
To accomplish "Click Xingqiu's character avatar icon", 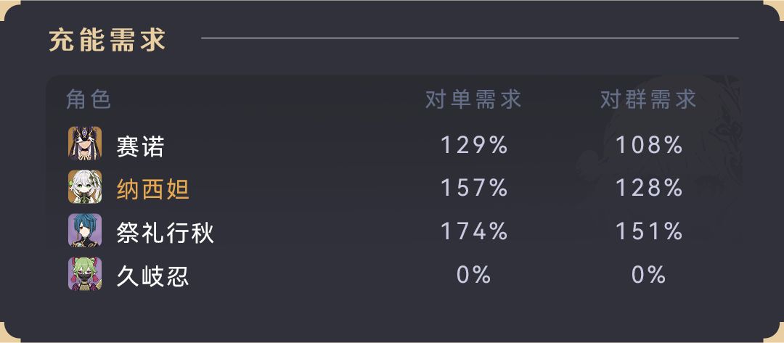I will 85,231.
